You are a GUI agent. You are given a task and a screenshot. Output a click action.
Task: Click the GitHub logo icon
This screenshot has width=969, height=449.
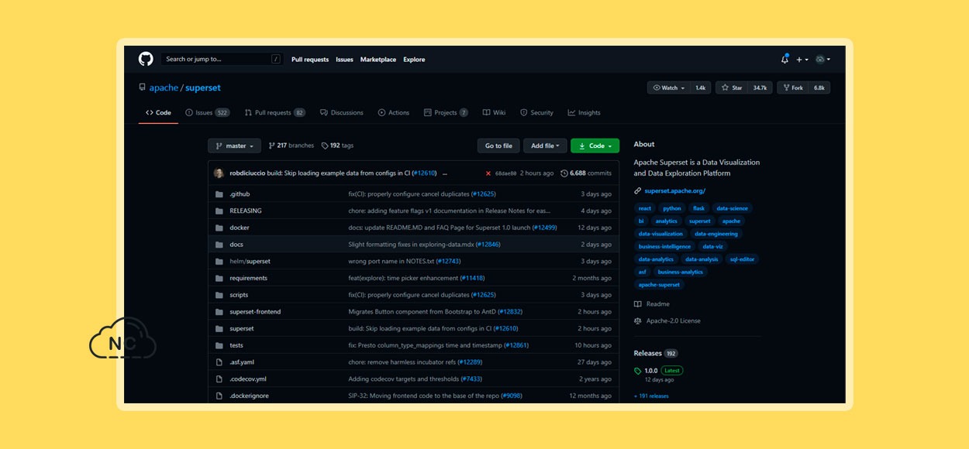[x=146, y=59]
